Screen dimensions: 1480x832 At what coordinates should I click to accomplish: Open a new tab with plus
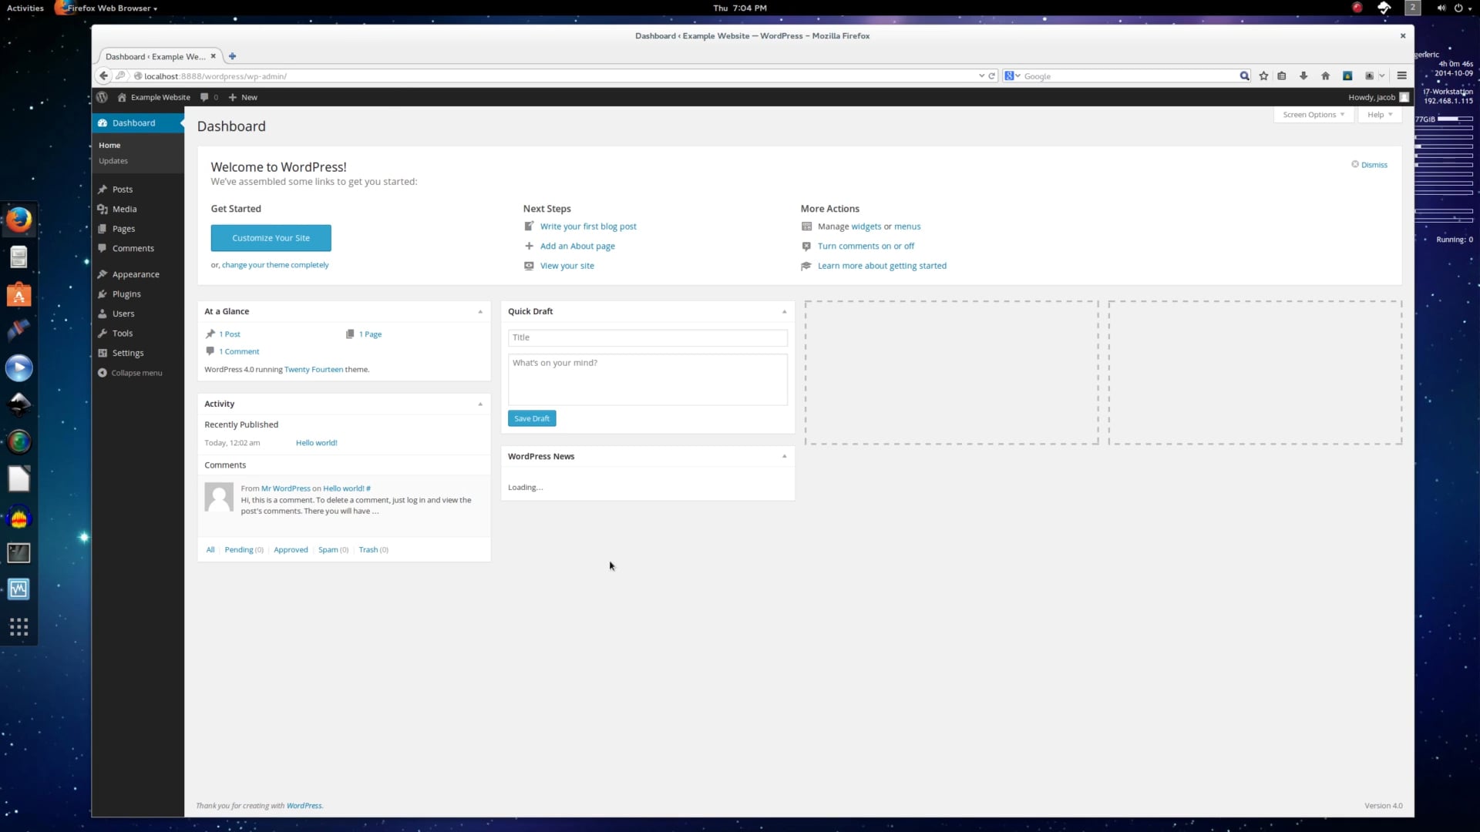click(x=232, y=56)
